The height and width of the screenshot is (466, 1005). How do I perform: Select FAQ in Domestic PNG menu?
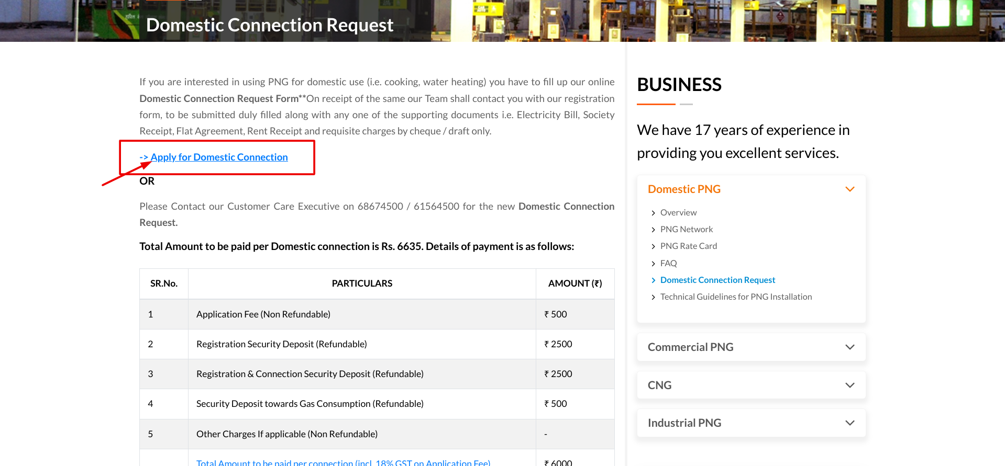tap(668, 264)
